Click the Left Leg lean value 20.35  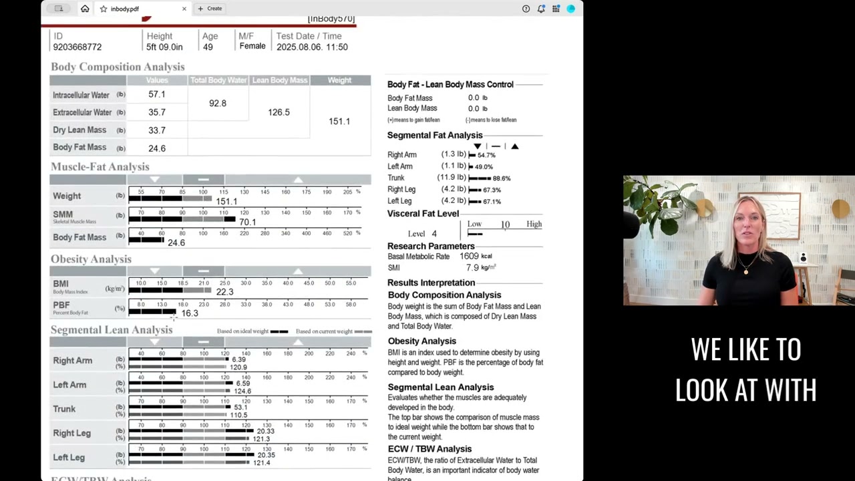[266, 456]
